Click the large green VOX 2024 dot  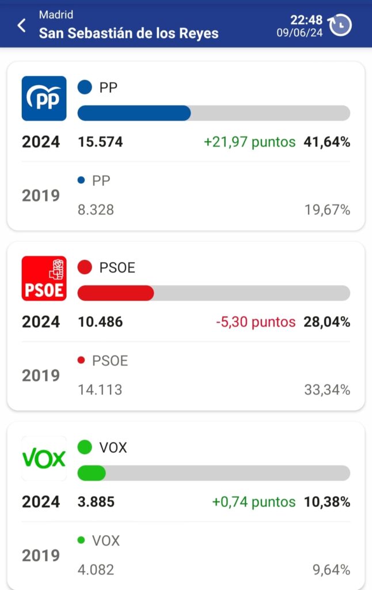(85, 447)
